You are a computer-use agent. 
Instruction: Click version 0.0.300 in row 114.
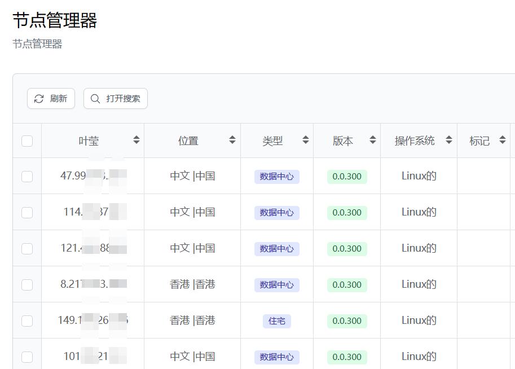347,213
